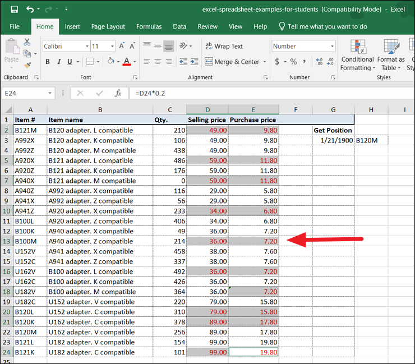Expand the Number format dropdown
This screenshot has height=364, width=415.
[x=332, y=47]
